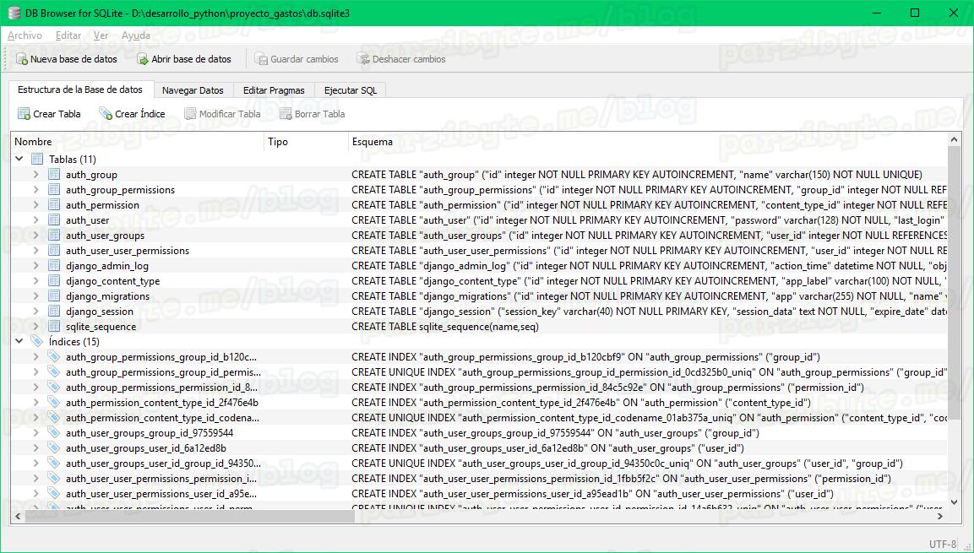Sort by the Nombre column header
The image size is (974, 553).
[x=135, y=142]
